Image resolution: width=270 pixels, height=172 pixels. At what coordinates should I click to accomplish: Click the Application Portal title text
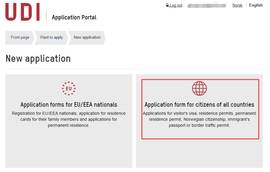74,17
